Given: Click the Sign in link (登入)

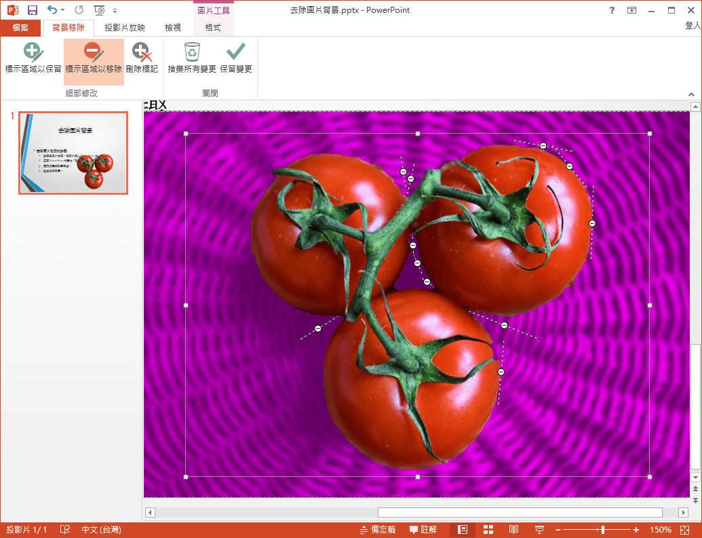Looking at the screenshot, I should coord(693,26).
